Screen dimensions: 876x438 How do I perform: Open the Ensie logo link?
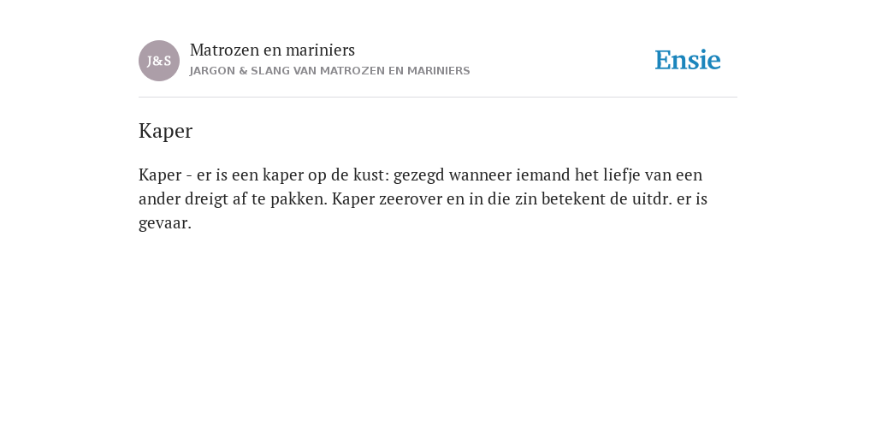688,60
